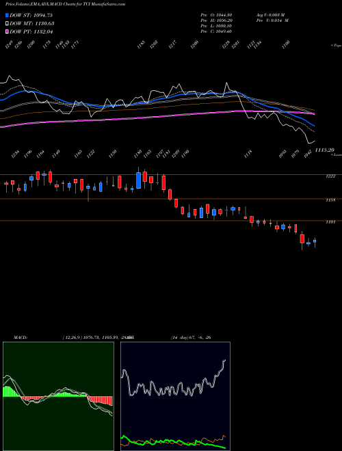Click the 1115.20 price label
This screenshot has width=342, height=451.
point(324,150)
